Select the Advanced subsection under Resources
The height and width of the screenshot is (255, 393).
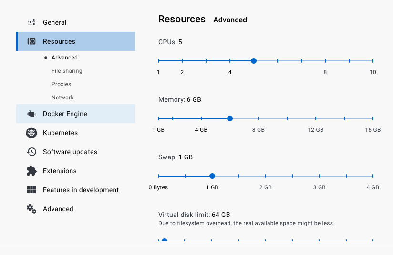pyautogui.click(x=64, y=58)
